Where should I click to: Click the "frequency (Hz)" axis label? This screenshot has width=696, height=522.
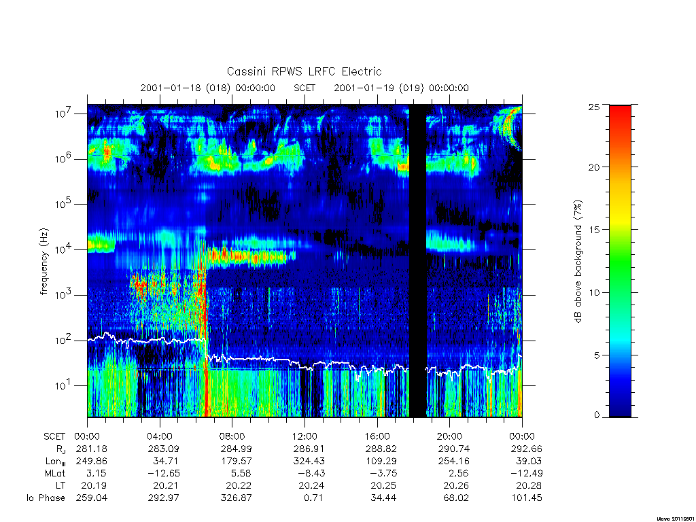pos(44,262)
